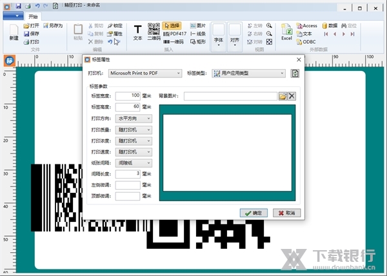Expand the label type (标签类型) dropdown
This screenshot has height=276, width=387.
coord(248,74)
